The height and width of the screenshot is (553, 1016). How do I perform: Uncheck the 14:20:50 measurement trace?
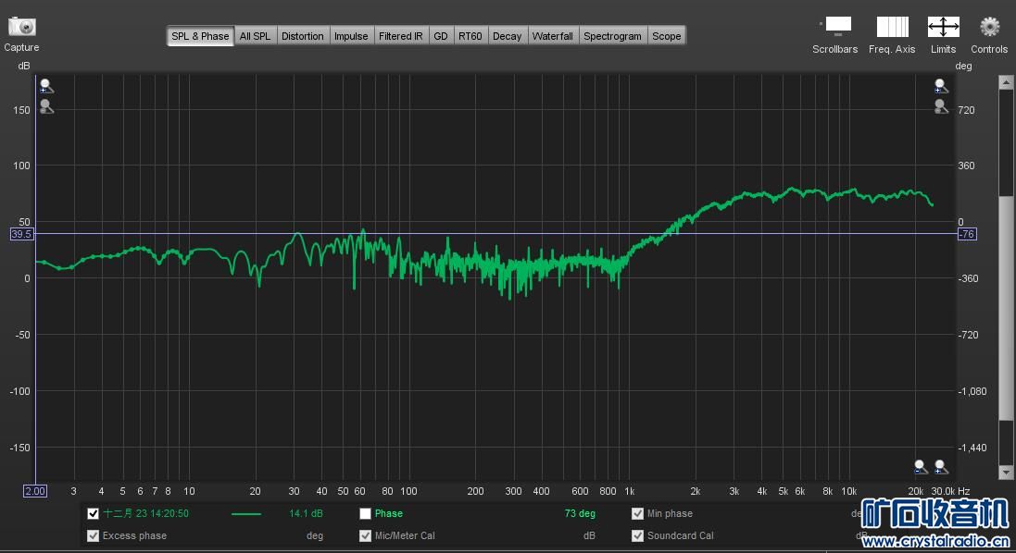coord(93,514)
